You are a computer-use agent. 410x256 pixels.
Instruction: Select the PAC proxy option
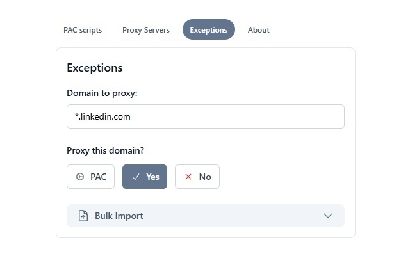coord(90,177)
